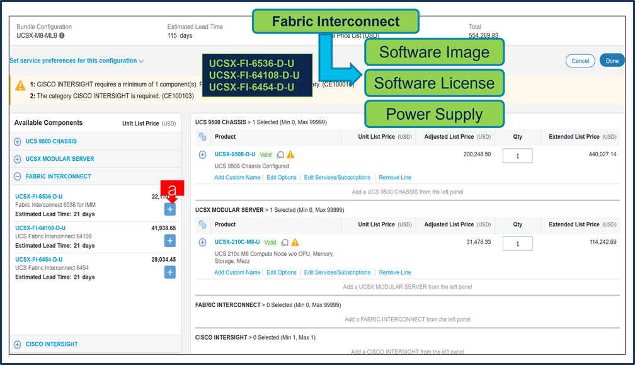Click the Available Components heading

[x=48, y=123]
